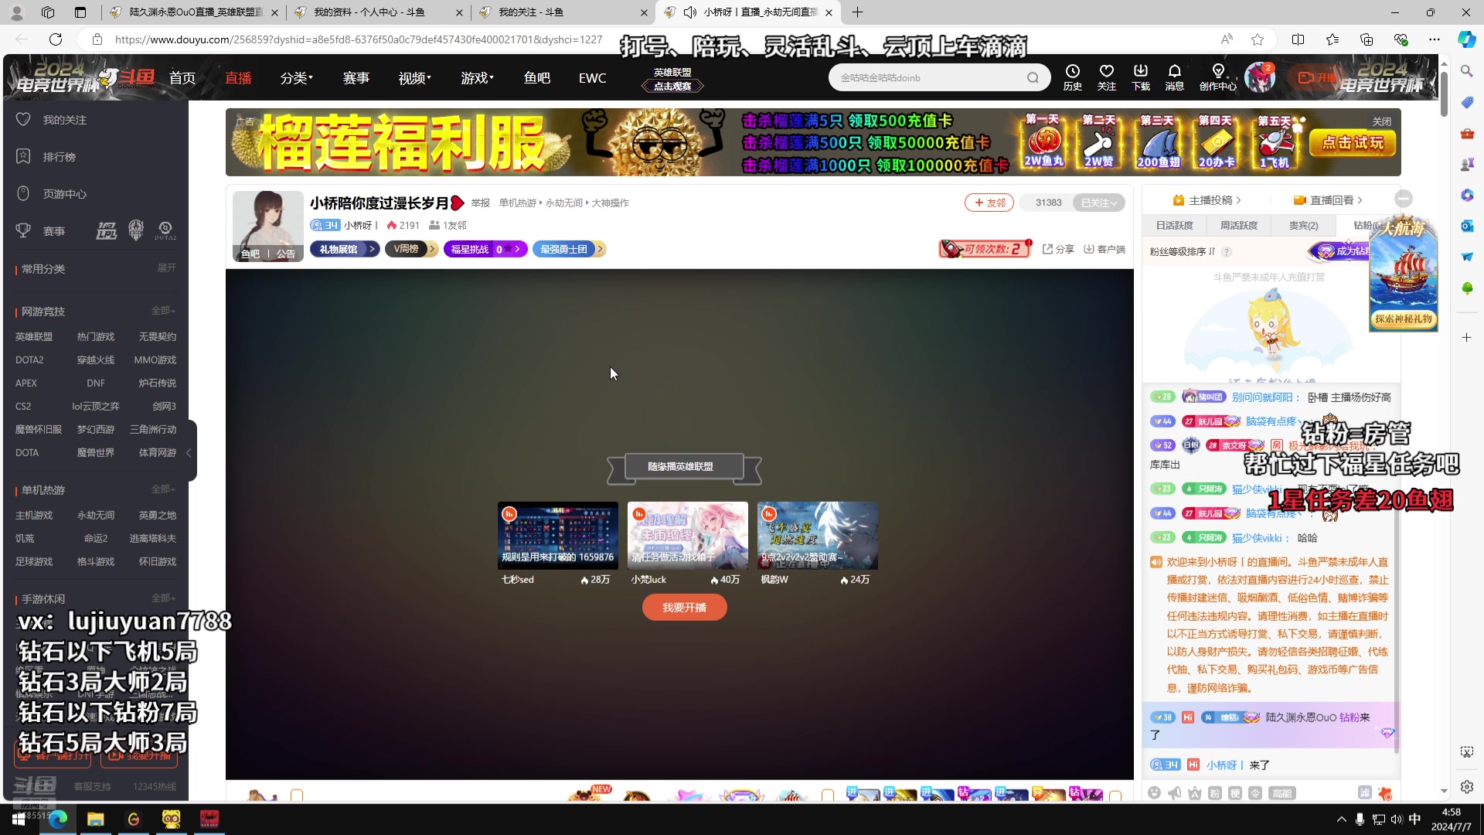This screenshot has height=835, width=1484.
Task: Add this page to browser favorites star
Action: tap(1258, 39)
